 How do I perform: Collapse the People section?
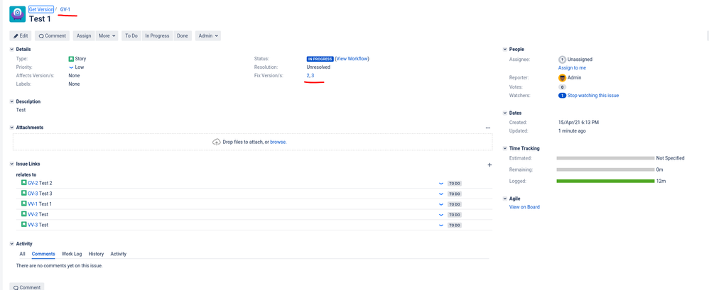(505, 49)
